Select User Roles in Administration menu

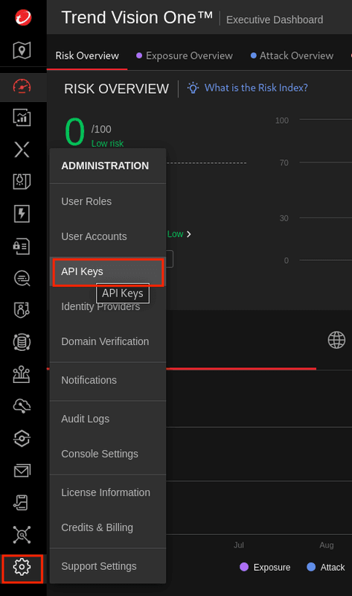(108, 201)
